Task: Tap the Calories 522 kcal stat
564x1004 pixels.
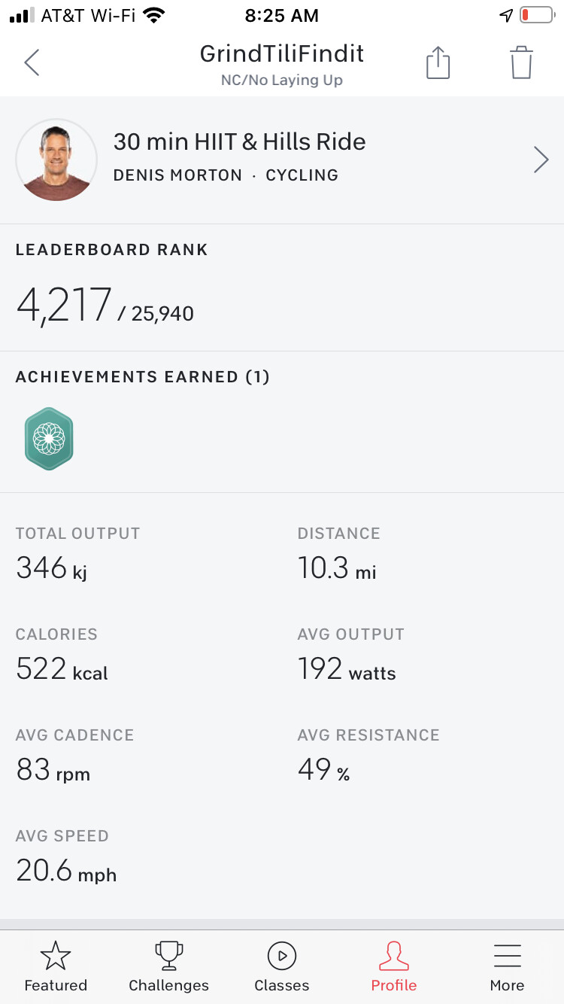Action: 62,669
